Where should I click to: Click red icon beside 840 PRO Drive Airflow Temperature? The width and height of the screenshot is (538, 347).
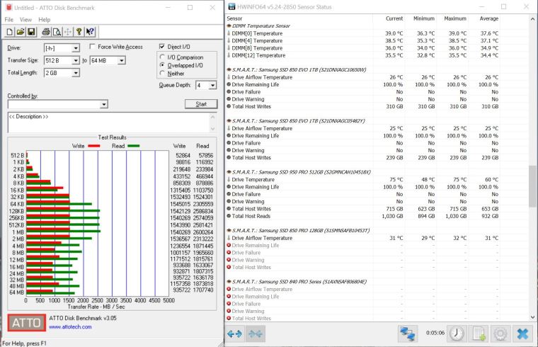click(x=229, y=289)
